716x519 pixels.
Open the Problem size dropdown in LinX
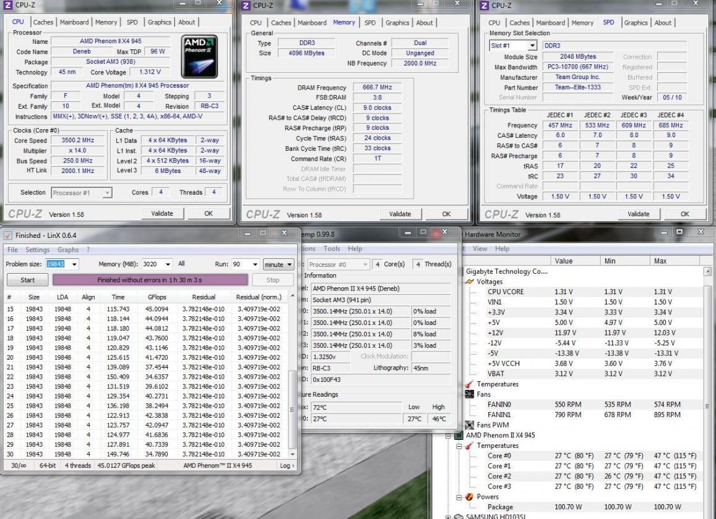74,264
